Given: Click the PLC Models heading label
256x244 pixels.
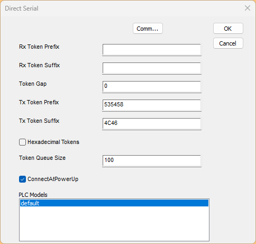Looking at the screenshot, I should pyautogui.click(x=33, y=195).
